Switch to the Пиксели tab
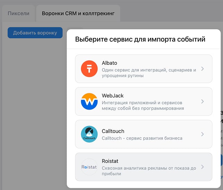The image size is (223, 190). pos(18,14)
